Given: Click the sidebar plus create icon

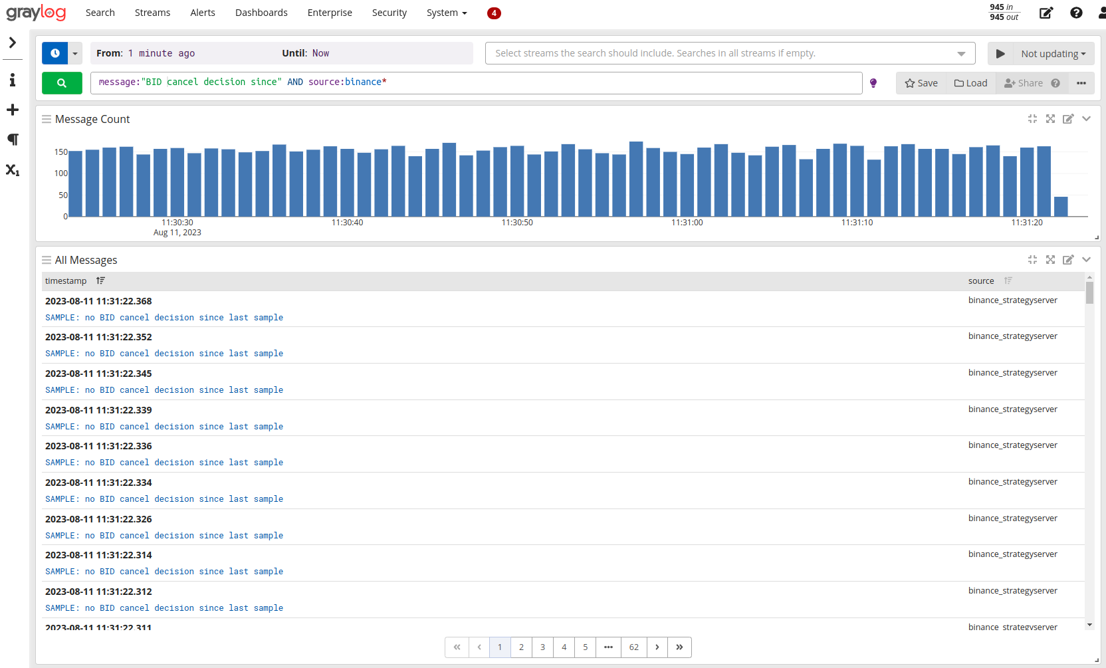Looking at the screenshot, I should point(13,110).
